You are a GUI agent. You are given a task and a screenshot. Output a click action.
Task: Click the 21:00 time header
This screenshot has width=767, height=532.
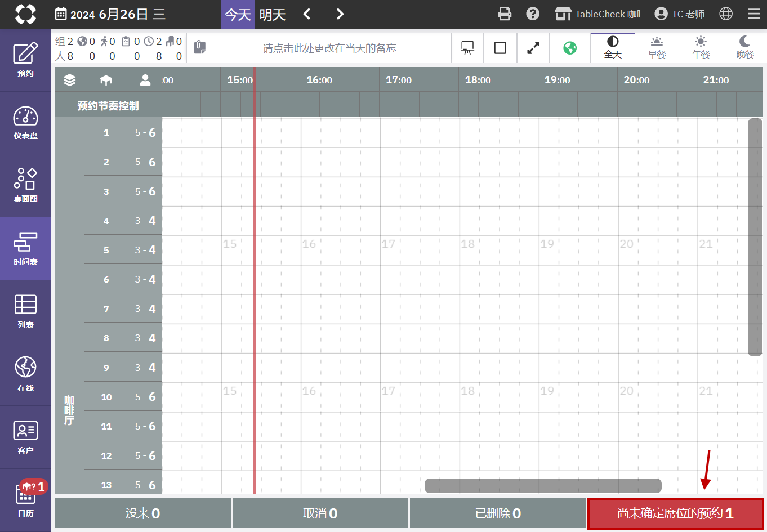coord(716,80)
